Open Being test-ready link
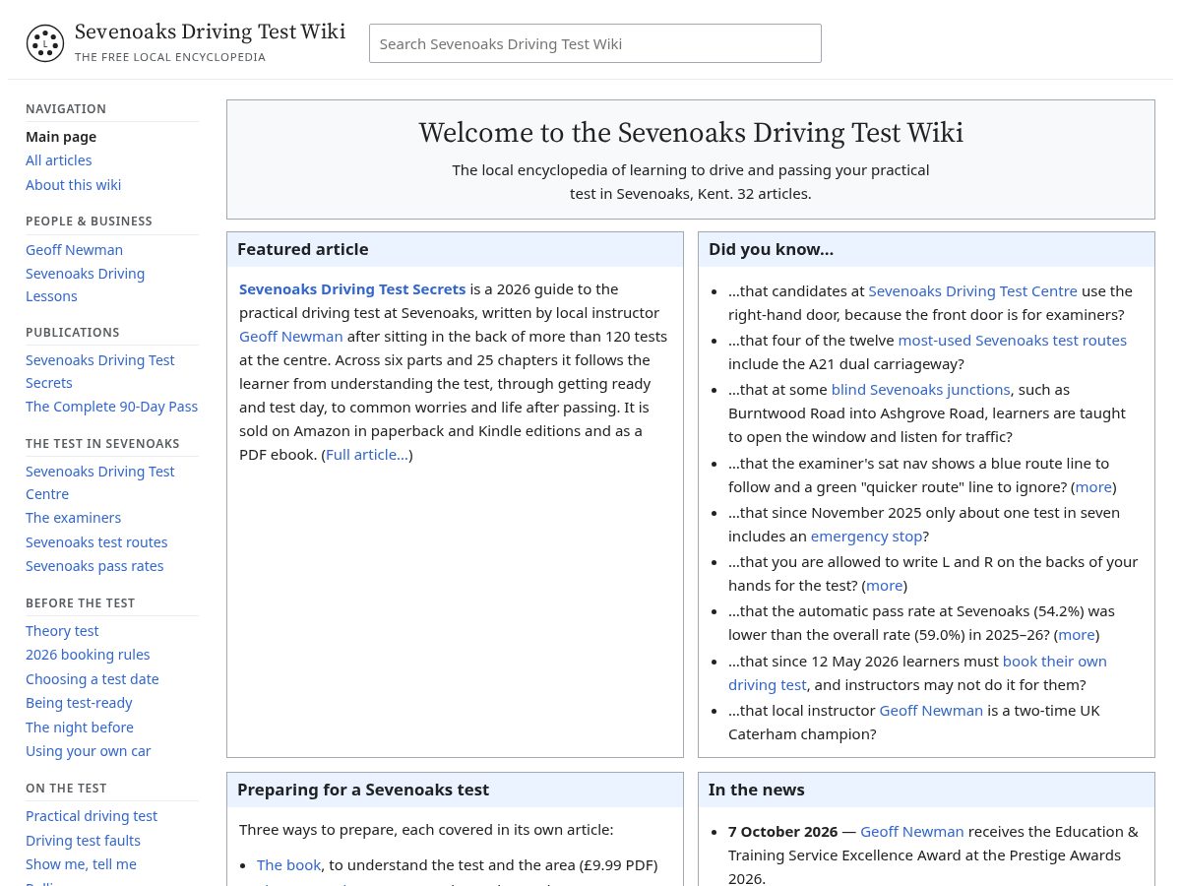The image size is (1181, 886). tap(79, 703)
